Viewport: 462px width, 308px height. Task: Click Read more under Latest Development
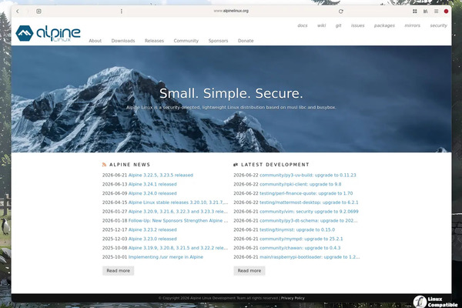coord(249,270)
